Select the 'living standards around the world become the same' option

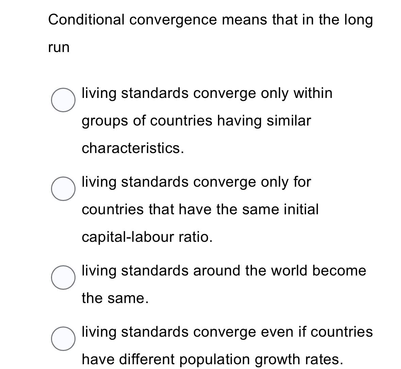tap(64, 278)
